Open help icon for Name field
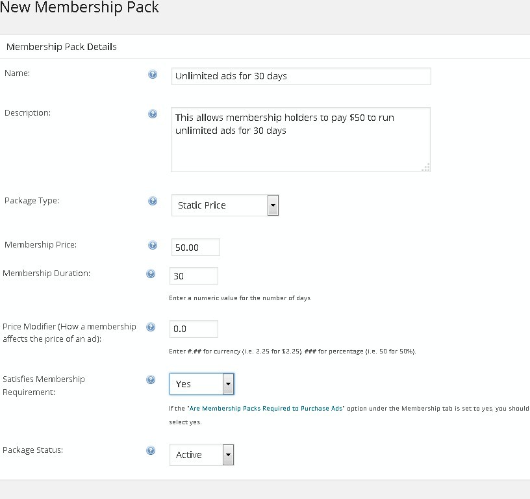Viewport: 530px width, 499px height. point(153,74)
